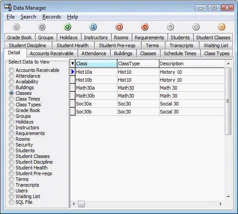Switch to Transcripts tab
The image size is (238, 214).
(x=181, y=45)
